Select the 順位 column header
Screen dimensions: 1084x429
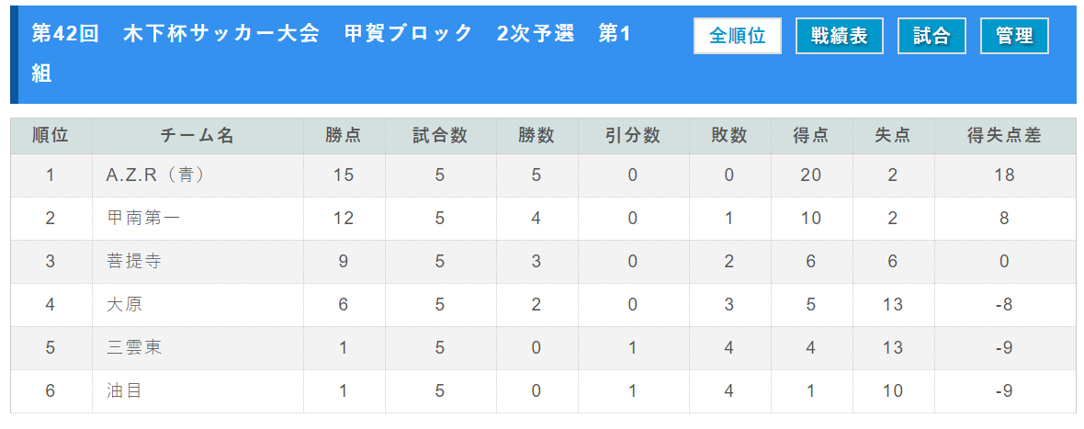point(51,135)
